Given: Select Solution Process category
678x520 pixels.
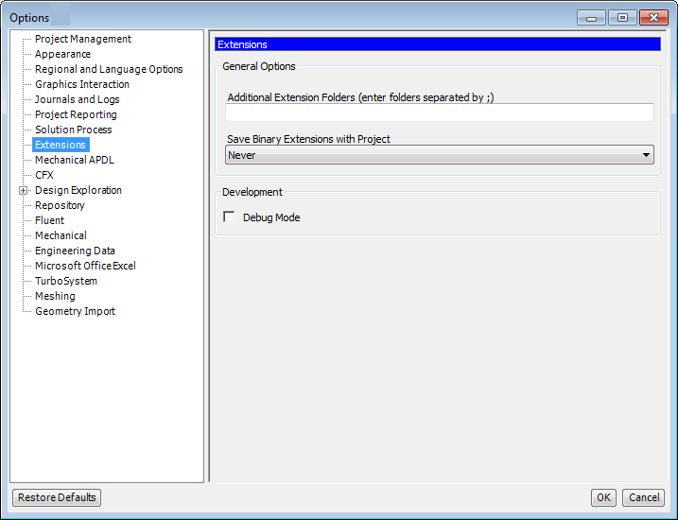Looking at the screenshot, I should click(73, 130).
